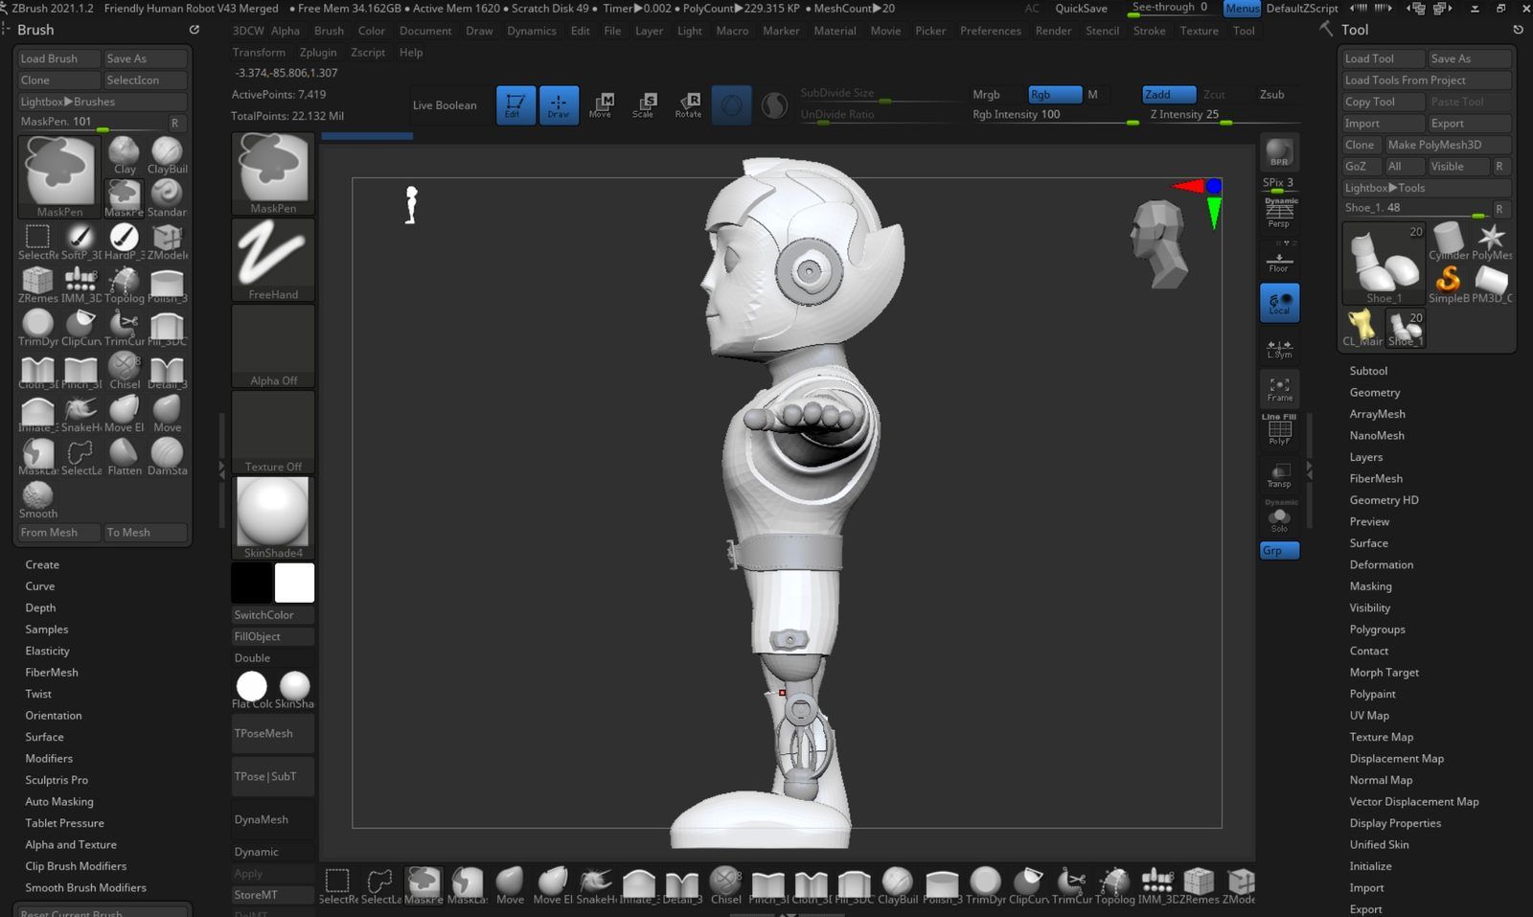The width and height of the screenshot is (1533, 917).
Task: Click the Move transform icon in toolbar
Action: click(601, 104)
